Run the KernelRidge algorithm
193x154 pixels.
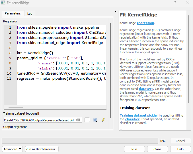pyautogui.click(x=134, y=149)
